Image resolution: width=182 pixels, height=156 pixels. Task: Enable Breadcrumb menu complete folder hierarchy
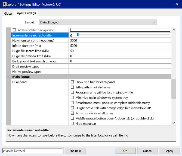pos(72,103)
